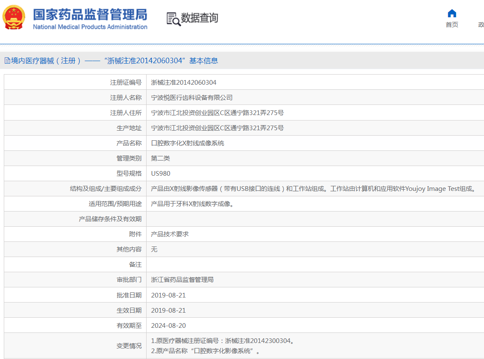Click the 适用范围/预期用途 label
The height and width of the screenshot is (359, 484).
pos(115,204)
